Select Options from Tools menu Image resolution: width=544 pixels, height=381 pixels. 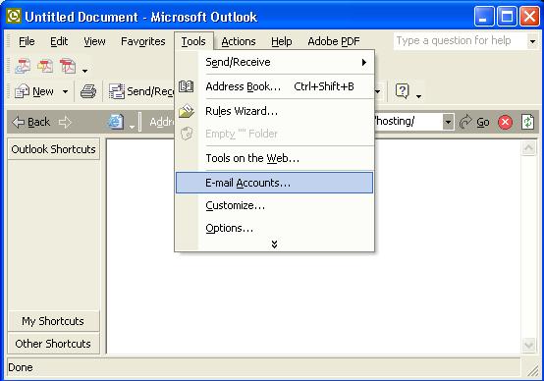point(274,228)
